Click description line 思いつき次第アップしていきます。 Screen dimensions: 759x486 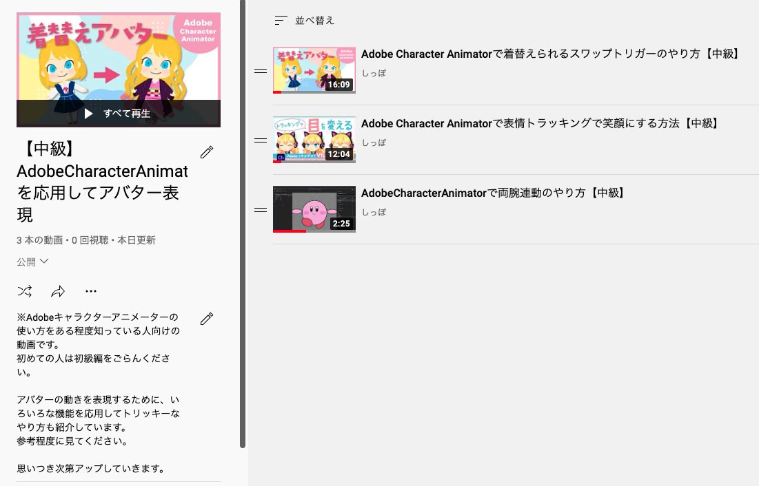92,468
